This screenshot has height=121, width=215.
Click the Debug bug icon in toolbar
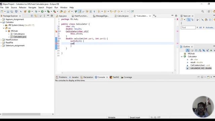tap(36, 11)
